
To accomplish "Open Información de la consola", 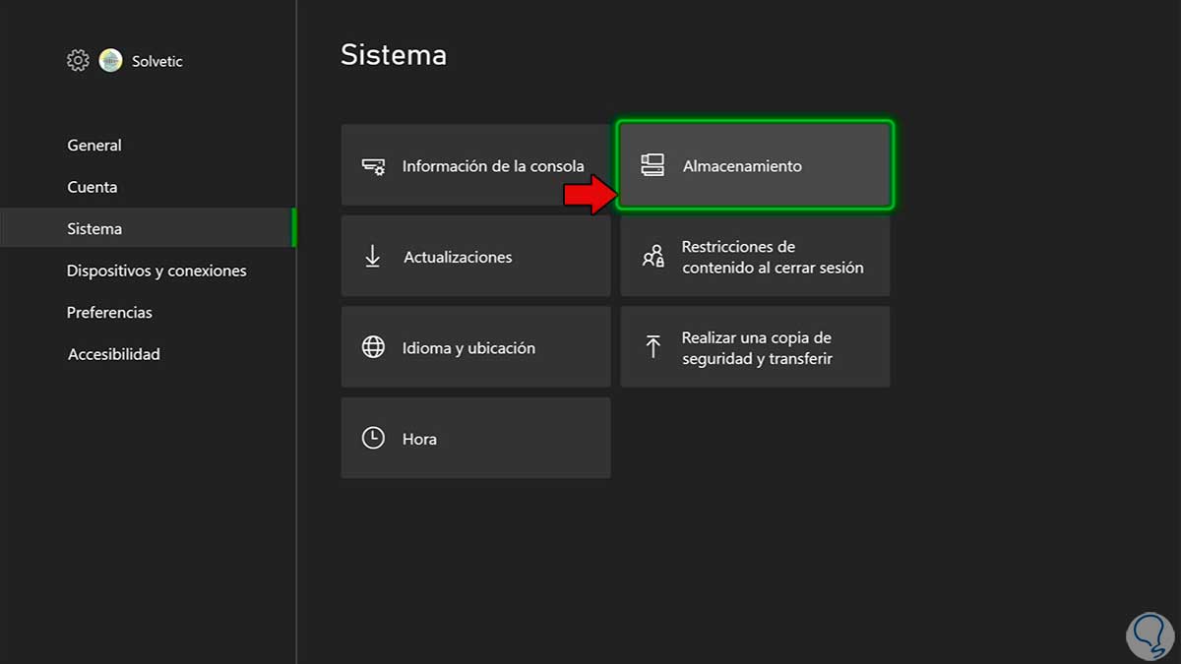I will 492,166.
